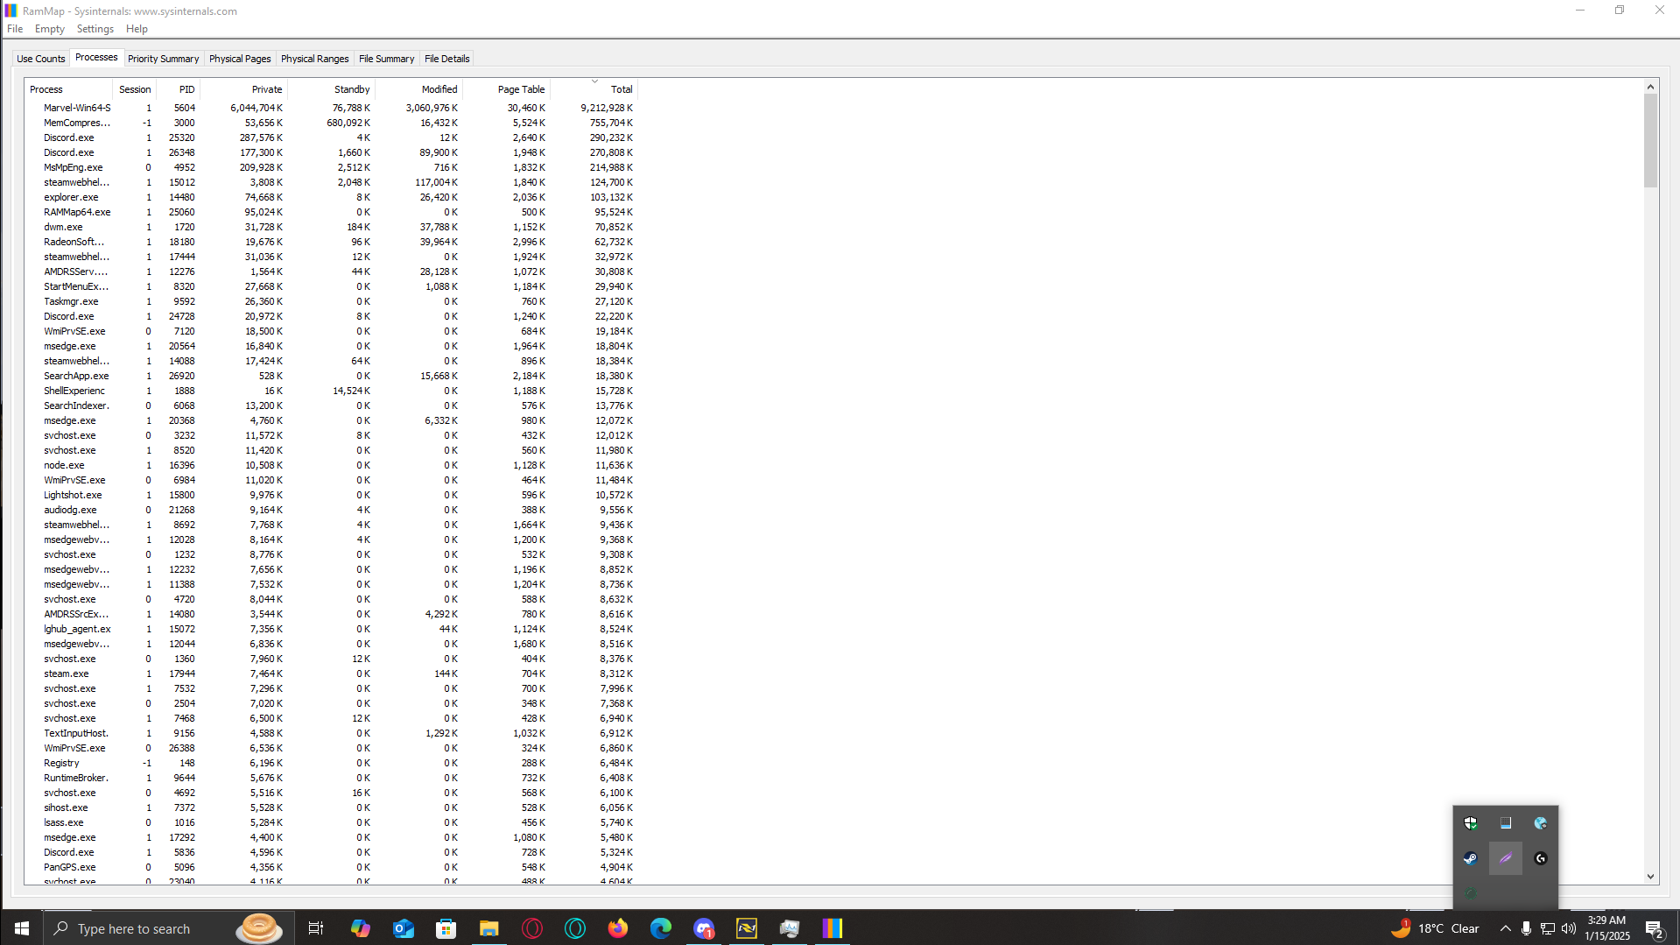Screen dimensions: 1680x945
Task: Launch teal Opera GX icon on taskbar
Action: (x=574, y=928)
